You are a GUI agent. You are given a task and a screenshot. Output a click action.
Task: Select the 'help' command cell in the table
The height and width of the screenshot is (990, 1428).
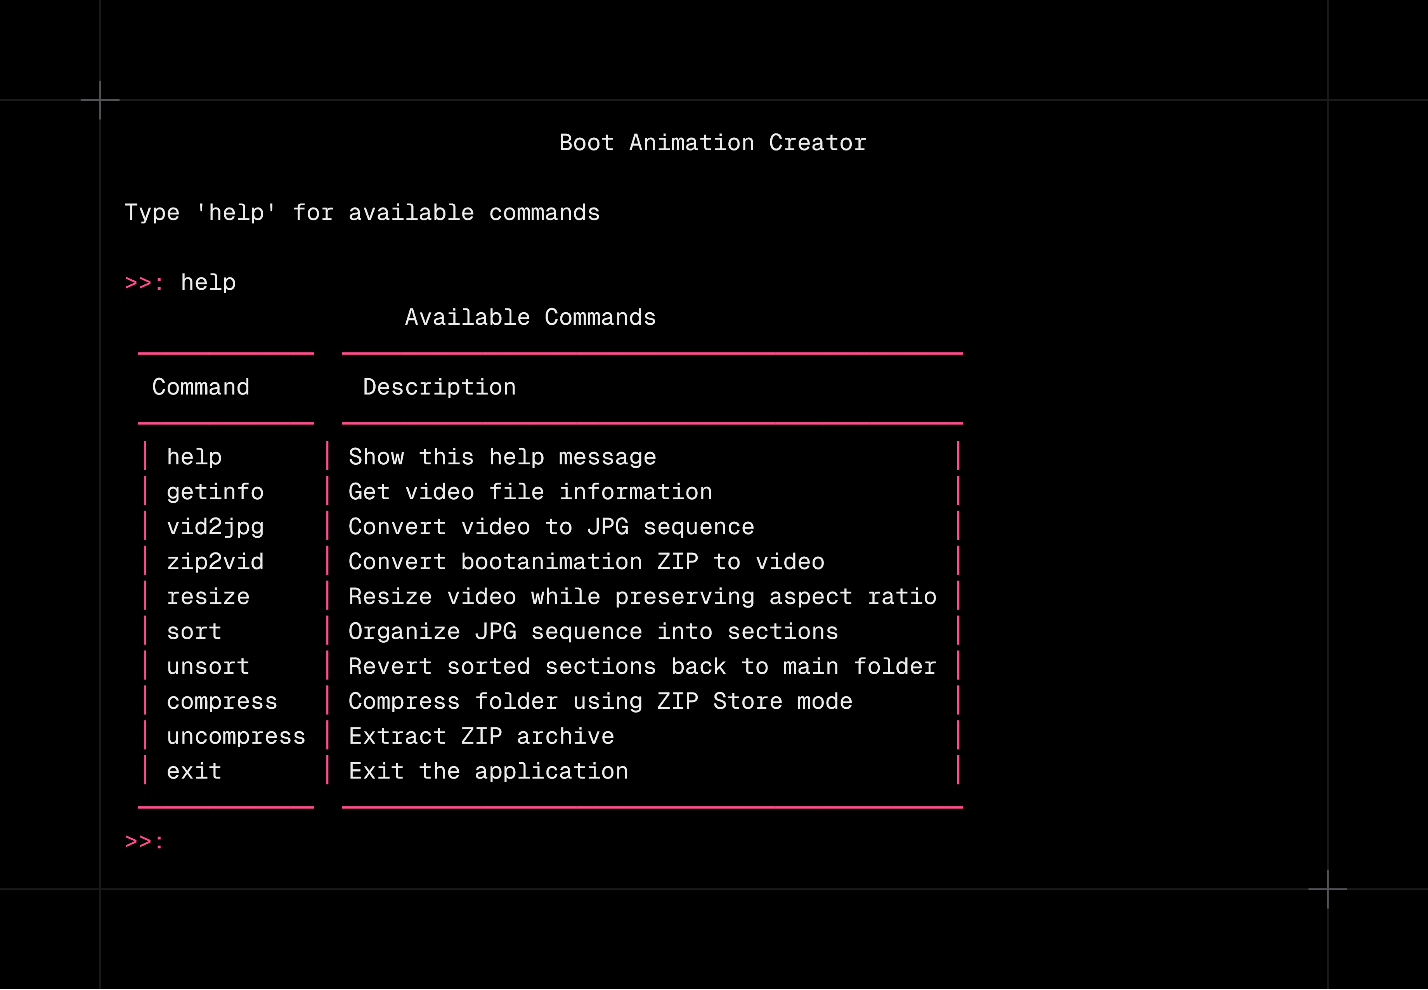point(194,457)
